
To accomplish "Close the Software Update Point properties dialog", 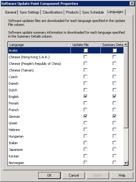I will (x=132, y=4).
